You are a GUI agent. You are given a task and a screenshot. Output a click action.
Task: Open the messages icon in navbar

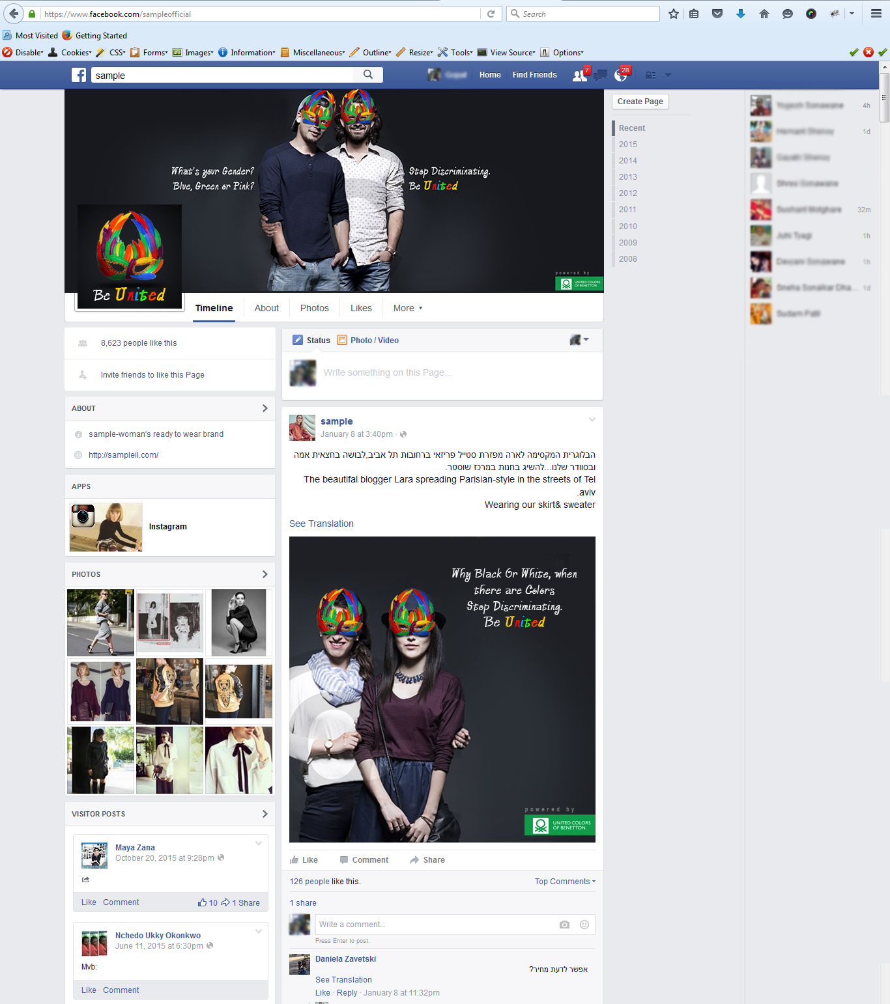click(601, 76)
